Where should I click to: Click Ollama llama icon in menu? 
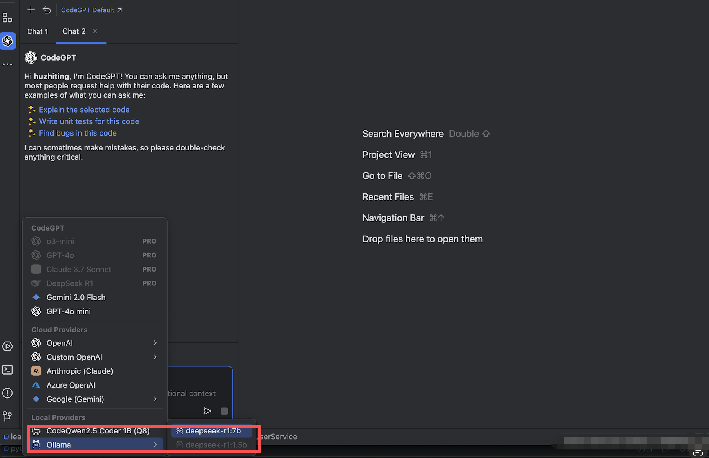point(36,445)
